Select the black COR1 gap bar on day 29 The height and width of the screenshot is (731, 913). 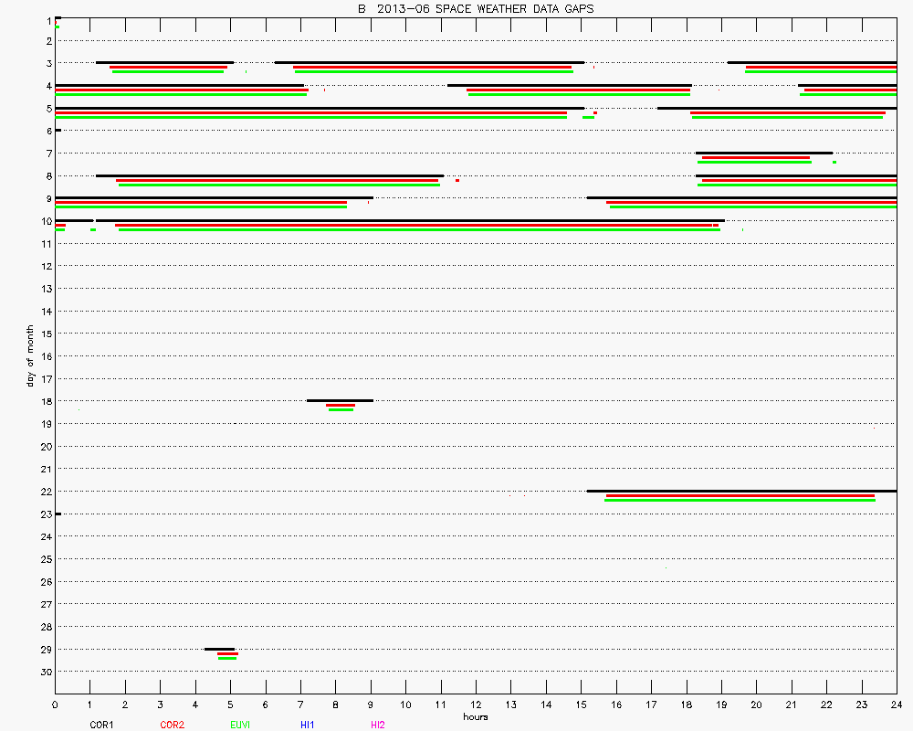coord(219,649)
